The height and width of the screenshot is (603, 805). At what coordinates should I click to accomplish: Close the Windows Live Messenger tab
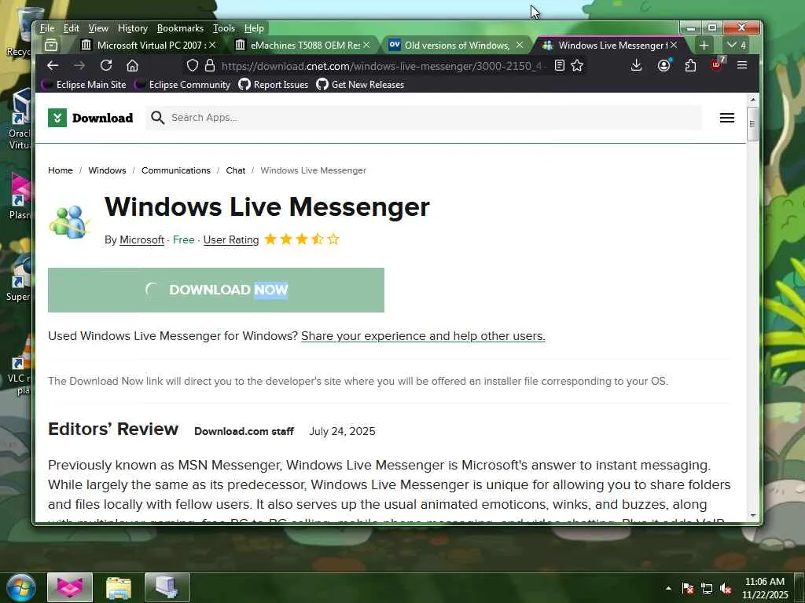pos(674,45)
